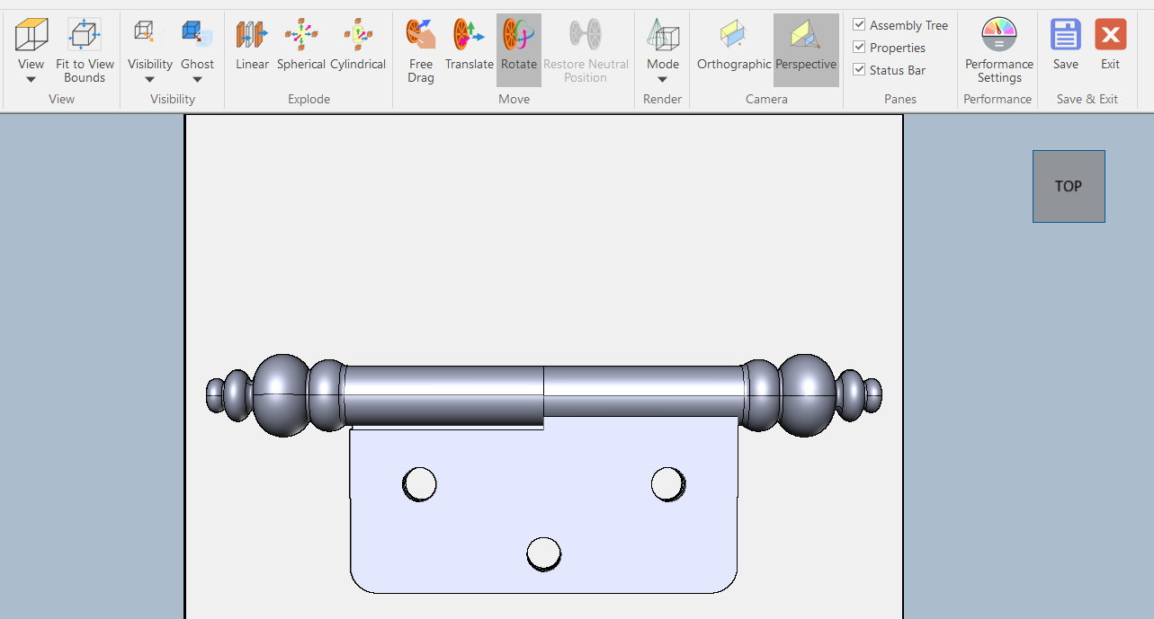This screenshot has width=1154, height=619.
Task: Open the Visibility dropdown menu
Action: click(149, 78)
